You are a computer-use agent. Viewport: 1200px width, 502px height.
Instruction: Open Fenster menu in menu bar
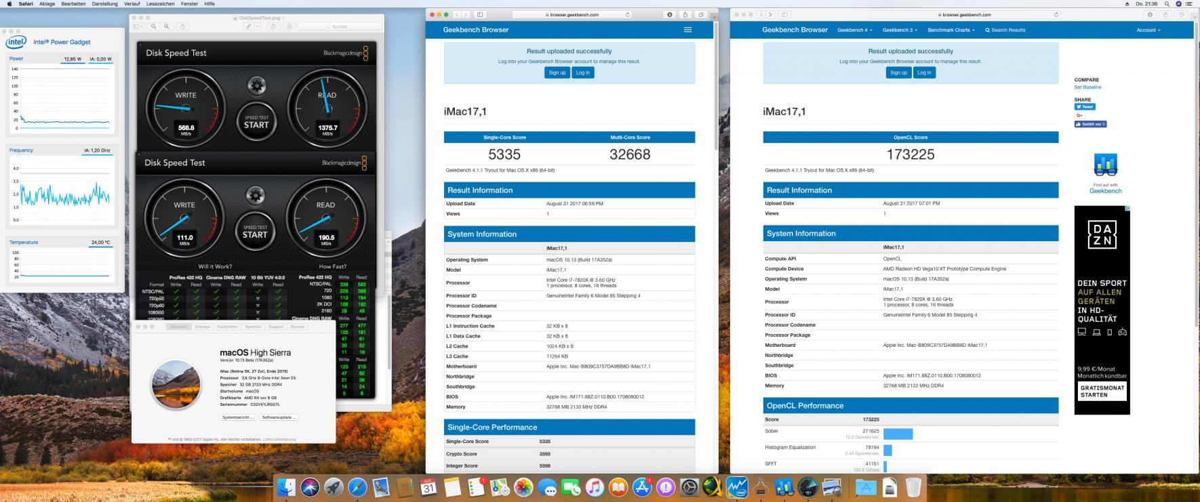pyautogui.click(x=189, y=3)
